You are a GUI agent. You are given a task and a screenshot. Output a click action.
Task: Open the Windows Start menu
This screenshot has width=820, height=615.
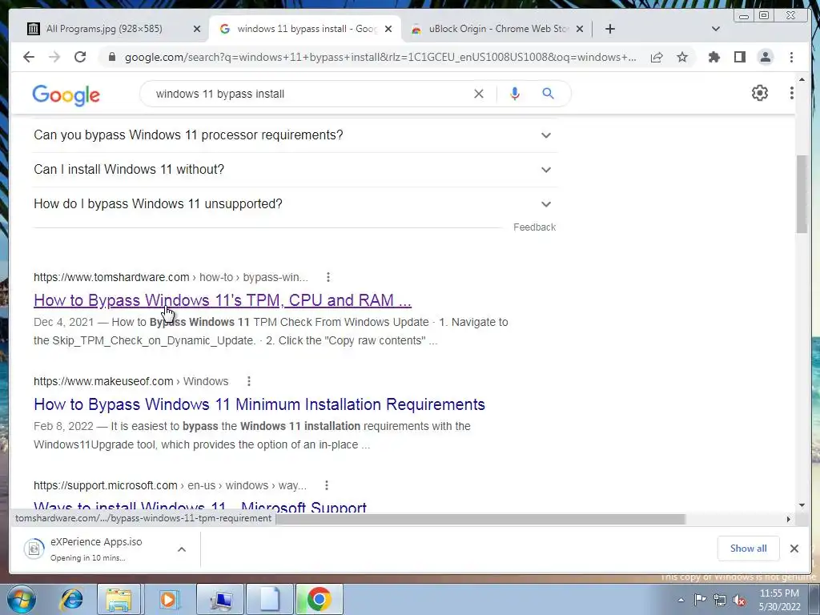tap(21, 599)
